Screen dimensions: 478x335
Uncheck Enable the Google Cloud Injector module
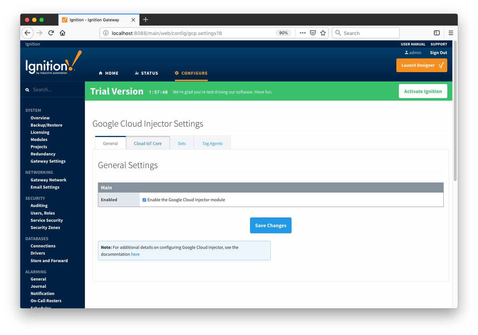click(x=144, y=200)
